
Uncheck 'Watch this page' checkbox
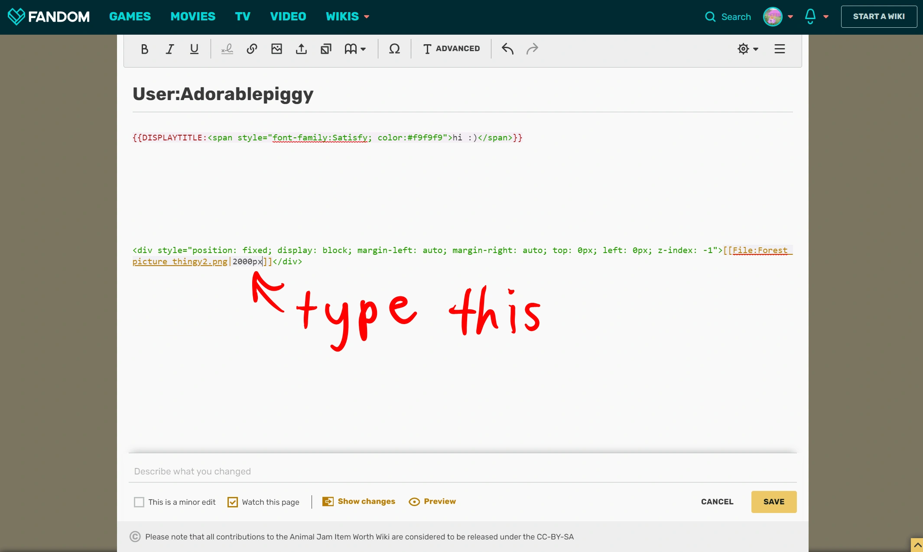point(233,502)
